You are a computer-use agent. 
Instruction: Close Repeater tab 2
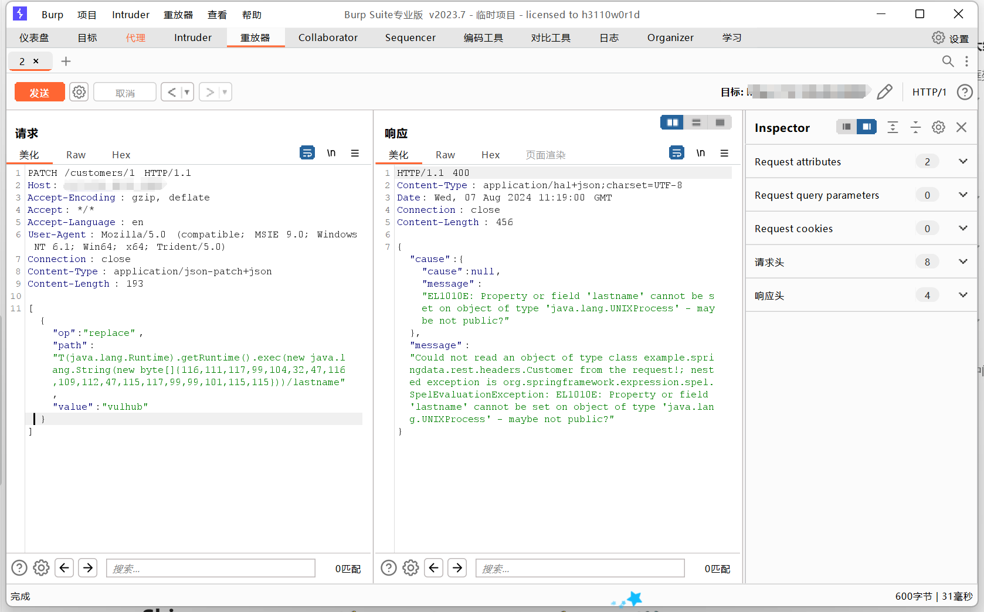click(36, 61)
